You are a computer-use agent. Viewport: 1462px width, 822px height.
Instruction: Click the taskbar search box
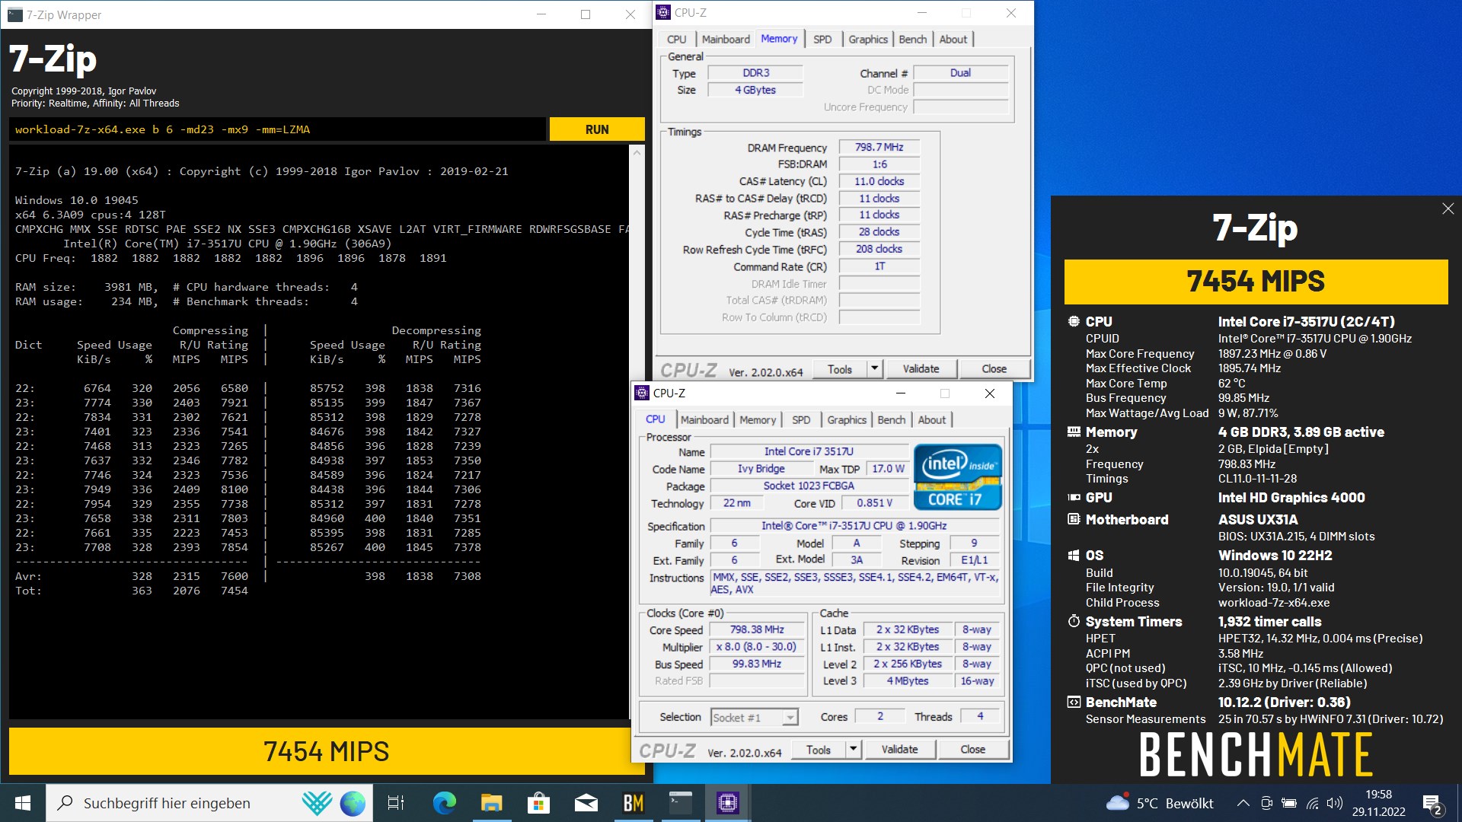(x=209, y=803)
